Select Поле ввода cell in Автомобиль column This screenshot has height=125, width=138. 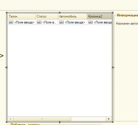(73, 22)
